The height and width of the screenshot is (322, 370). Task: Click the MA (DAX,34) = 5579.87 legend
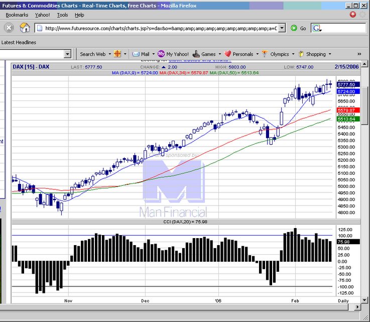[184, 73]
